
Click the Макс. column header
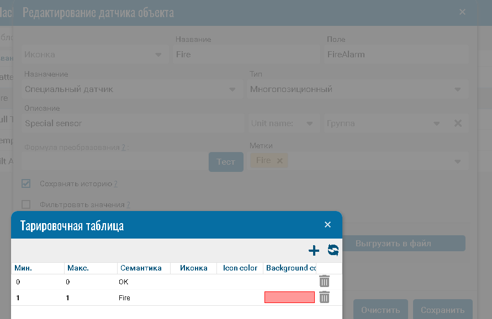pyautogui.click(x=78, y=268)
